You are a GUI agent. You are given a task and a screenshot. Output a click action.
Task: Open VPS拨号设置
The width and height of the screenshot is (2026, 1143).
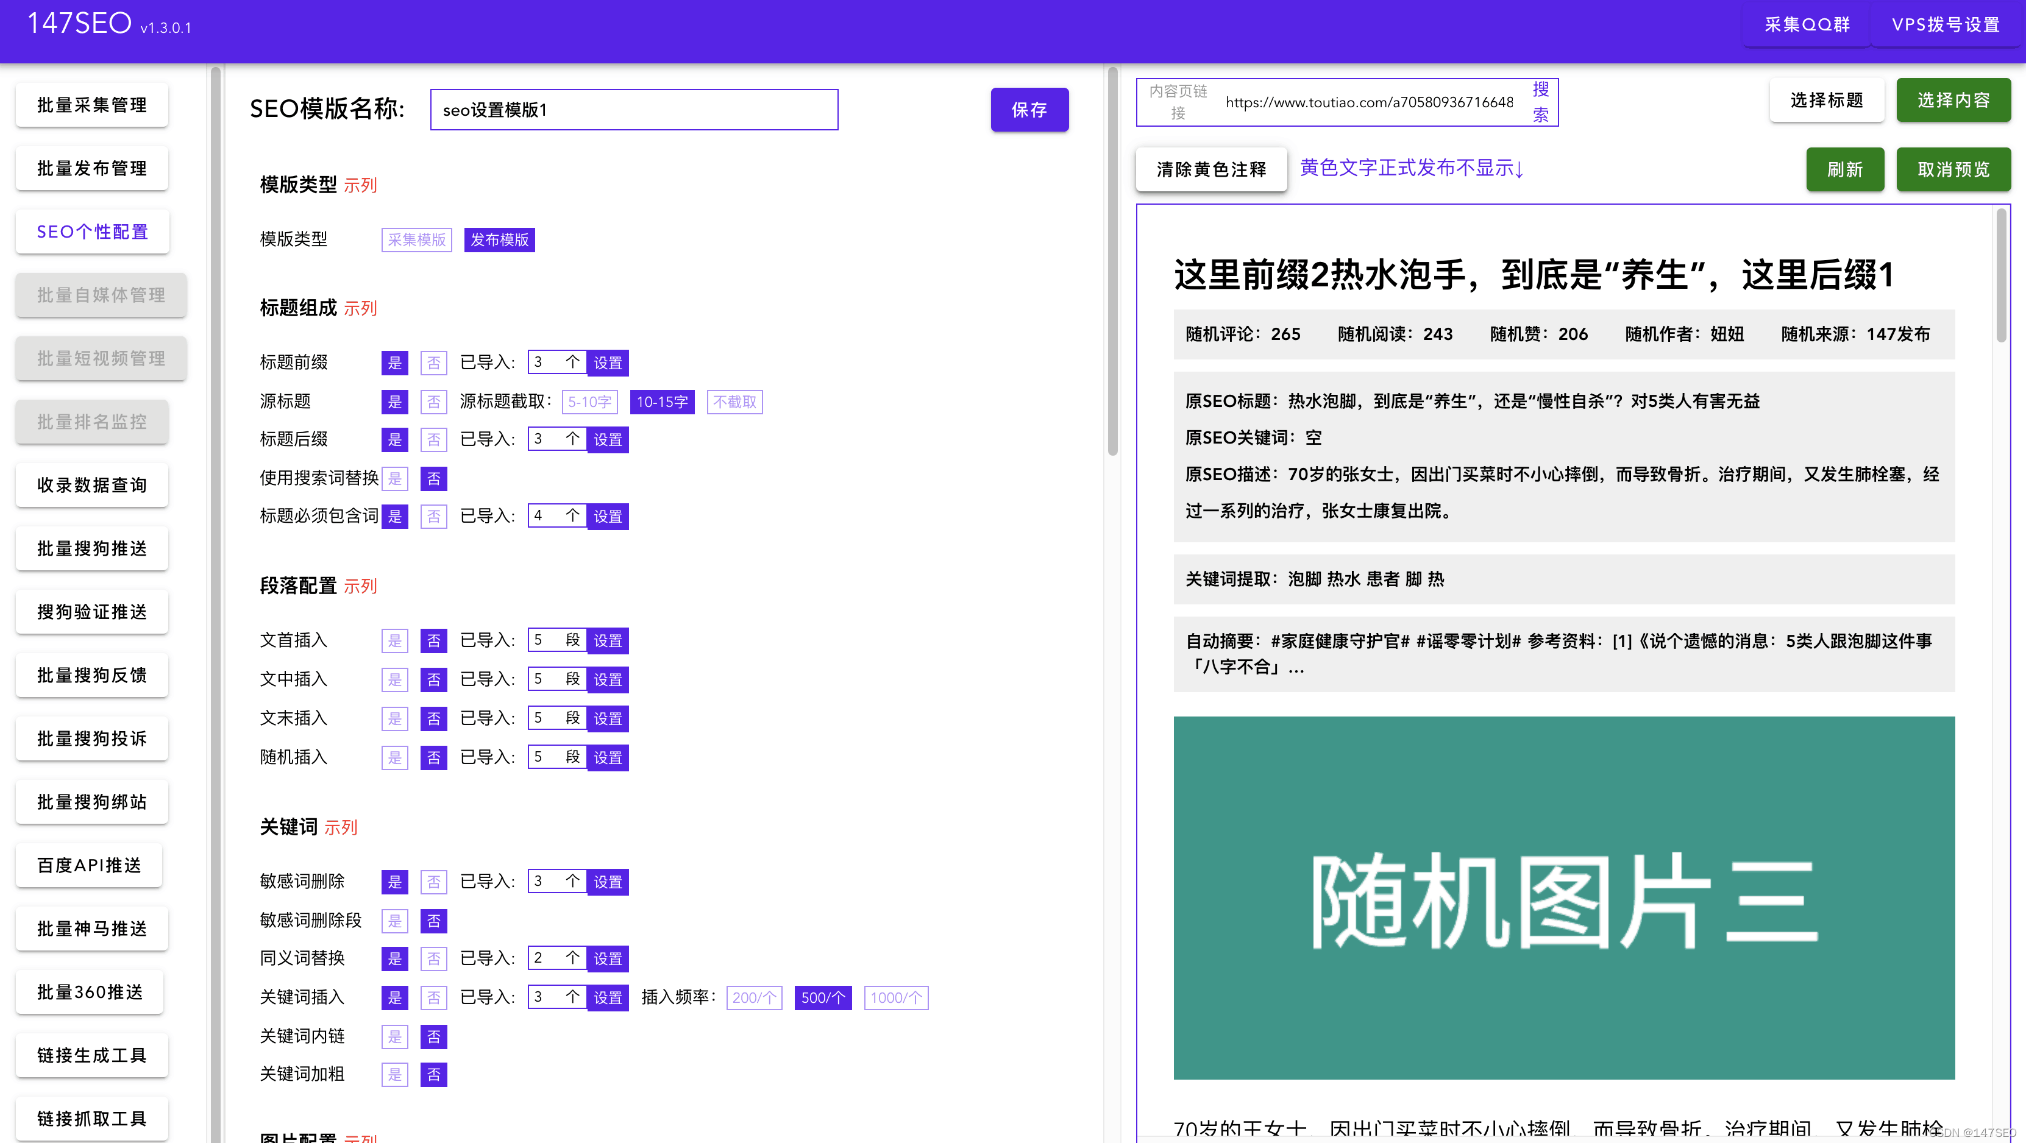pyautogui.click(x=1947, y=25)
